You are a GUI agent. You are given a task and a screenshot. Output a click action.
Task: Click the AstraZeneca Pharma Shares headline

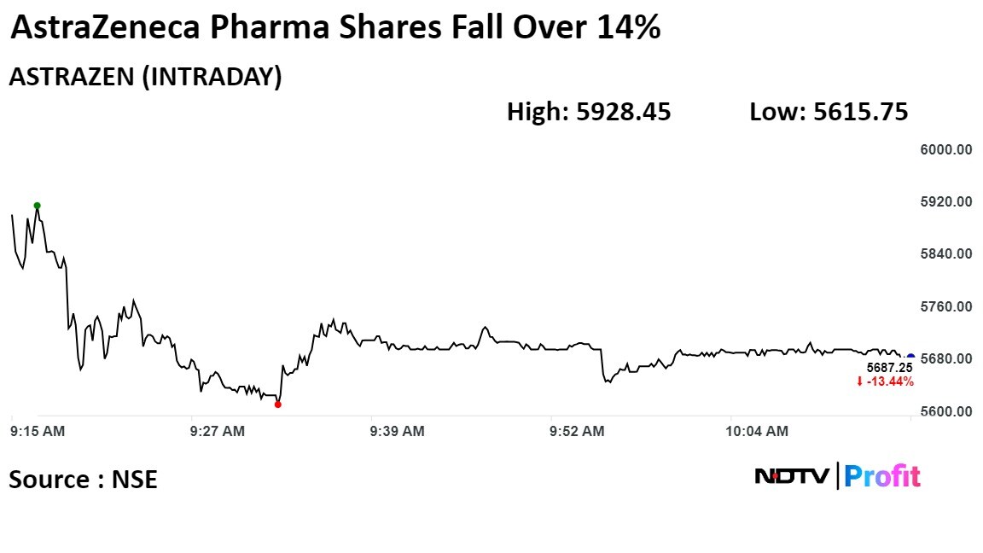(x=335, y=28)
